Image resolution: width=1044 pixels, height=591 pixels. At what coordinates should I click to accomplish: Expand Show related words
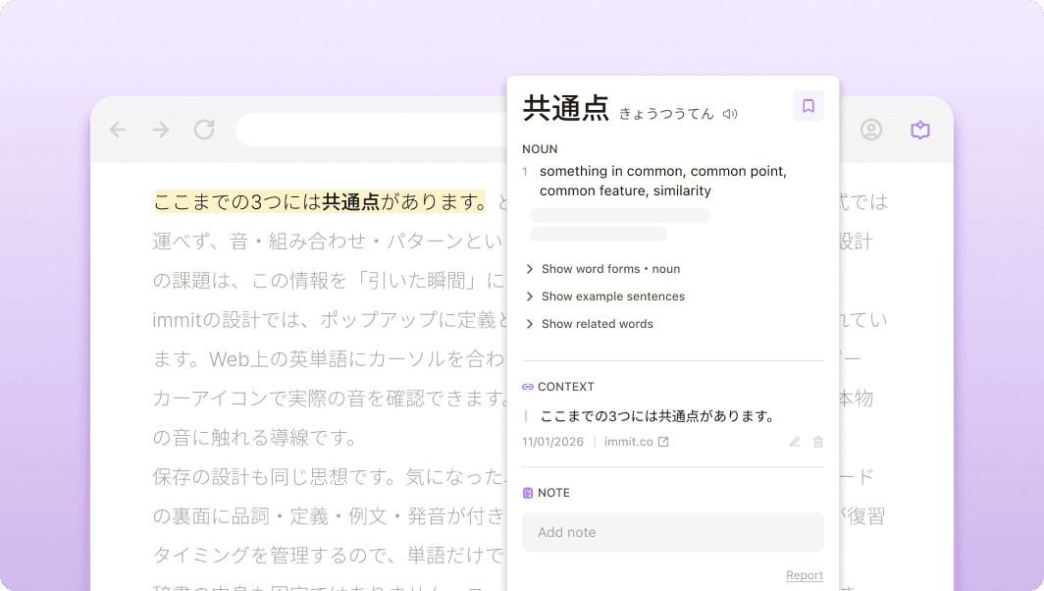[590, 324]
